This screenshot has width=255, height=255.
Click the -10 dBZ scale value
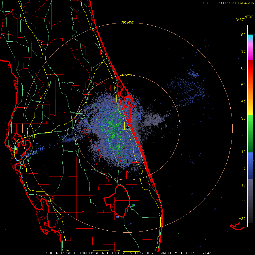242,185
